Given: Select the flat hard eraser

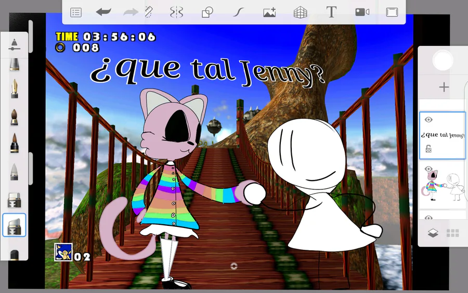Looking at the screenshot, I should (x=15, y=200).
